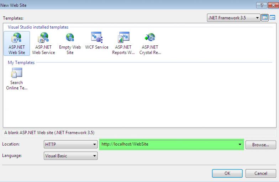Open the .NET Framework version dropdown
Screen dimensions: 279x182
click(233, 18)
